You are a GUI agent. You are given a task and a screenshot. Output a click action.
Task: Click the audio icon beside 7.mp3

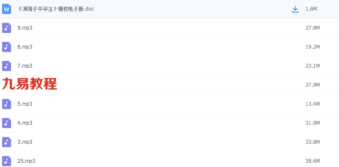(x=6, y=66)
